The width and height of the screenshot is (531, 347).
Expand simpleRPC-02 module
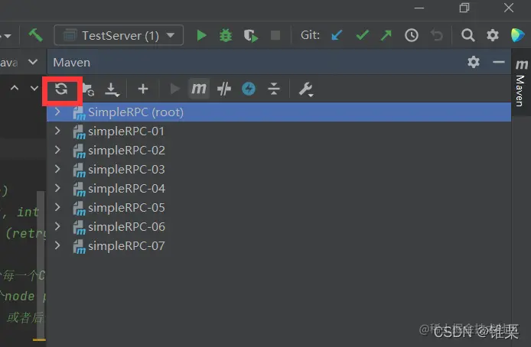[x=57, y=150]
